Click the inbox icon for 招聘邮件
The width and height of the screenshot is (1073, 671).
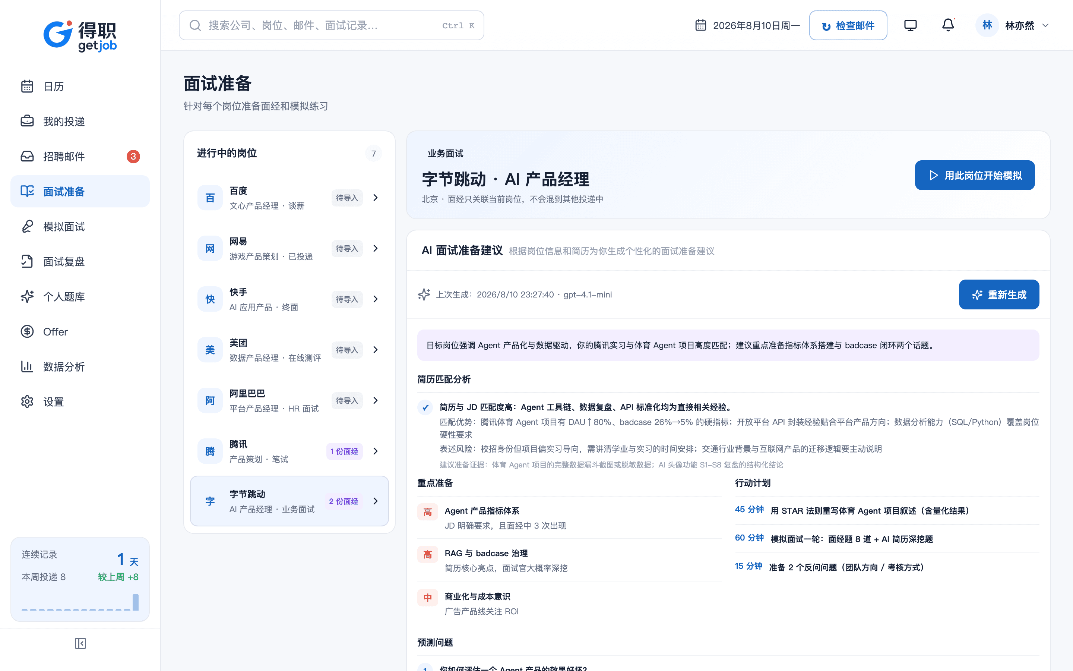coord(27,156)
